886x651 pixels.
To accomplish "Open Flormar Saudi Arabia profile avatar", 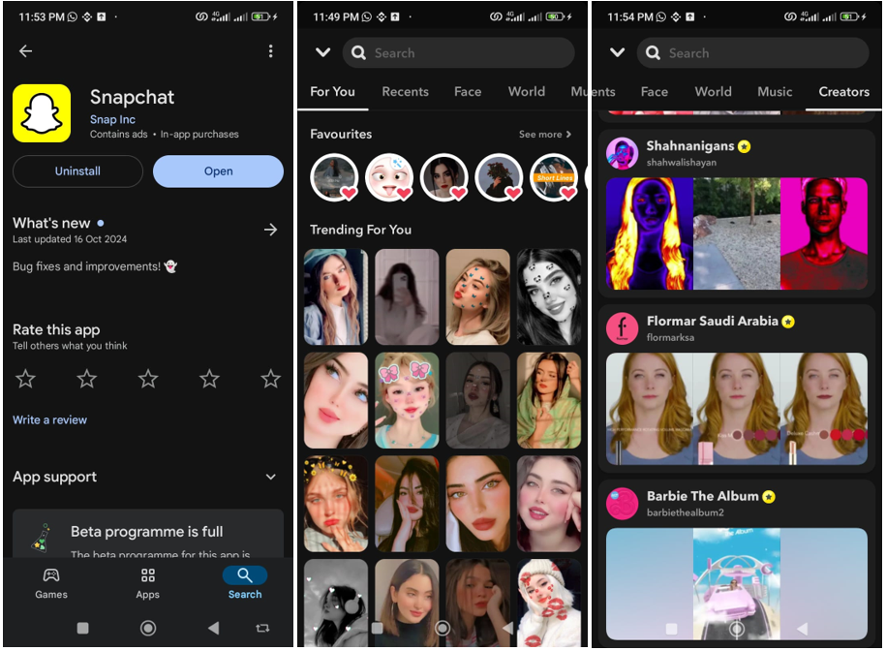I will point(622,328).
